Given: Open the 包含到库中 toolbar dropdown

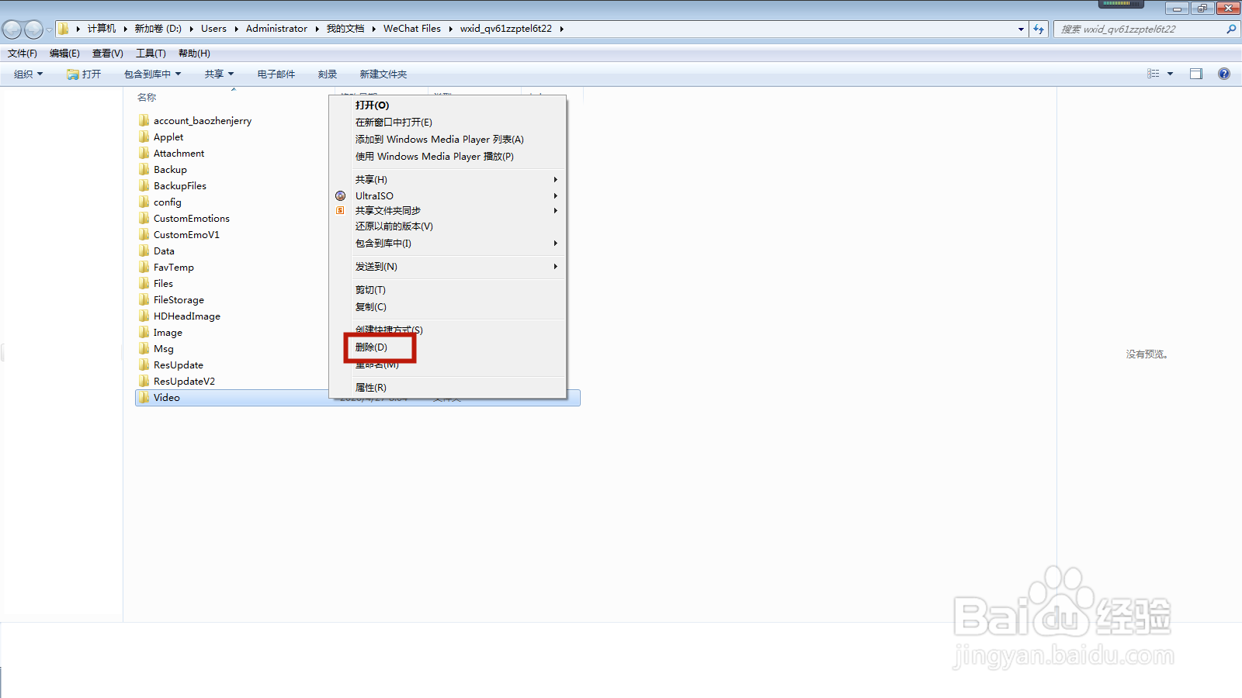Looking at the screenshot, I should pyautogui.click(x=152, y=74).
